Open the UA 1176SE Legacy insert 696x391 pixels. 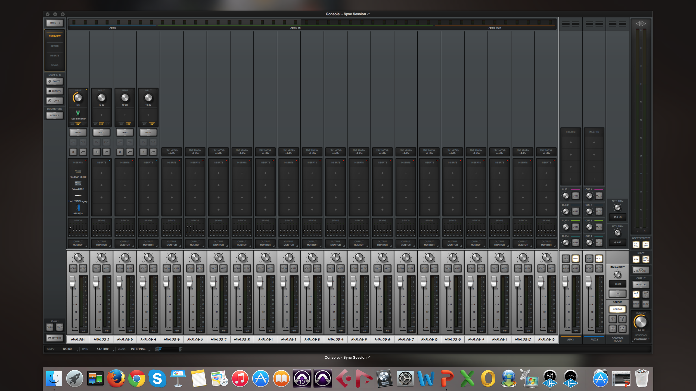point(78,198)
